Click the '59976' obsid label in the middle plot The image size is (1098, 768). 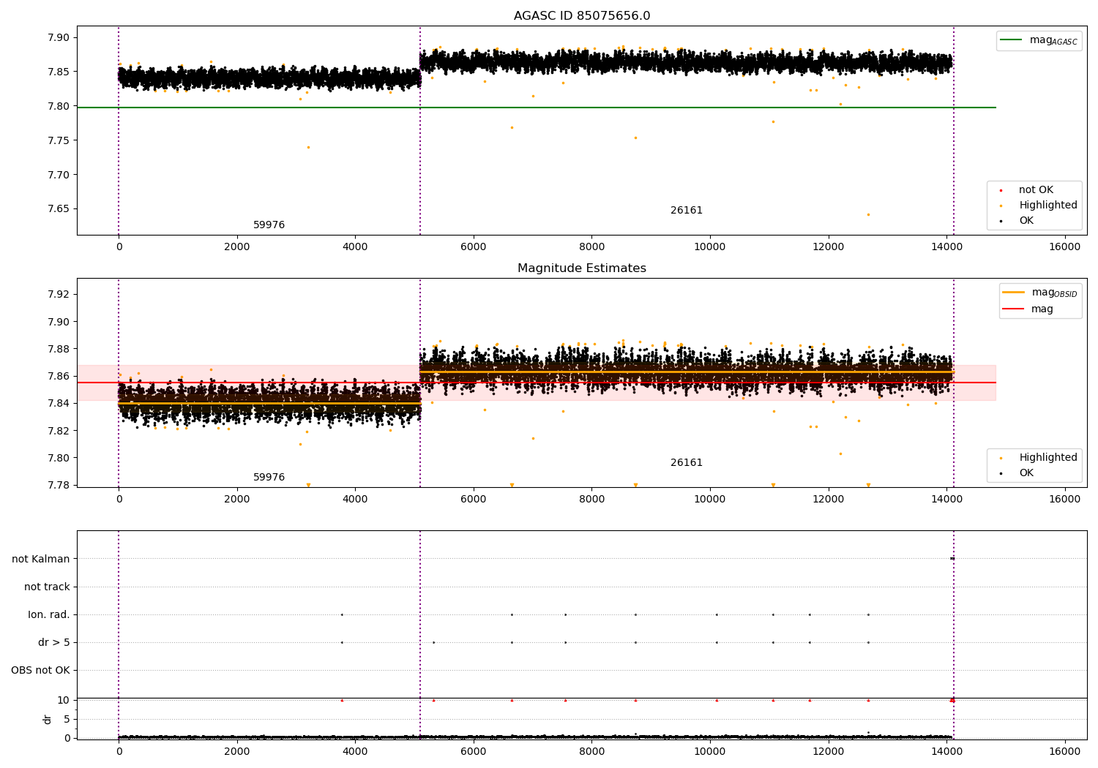click(269, 478)
